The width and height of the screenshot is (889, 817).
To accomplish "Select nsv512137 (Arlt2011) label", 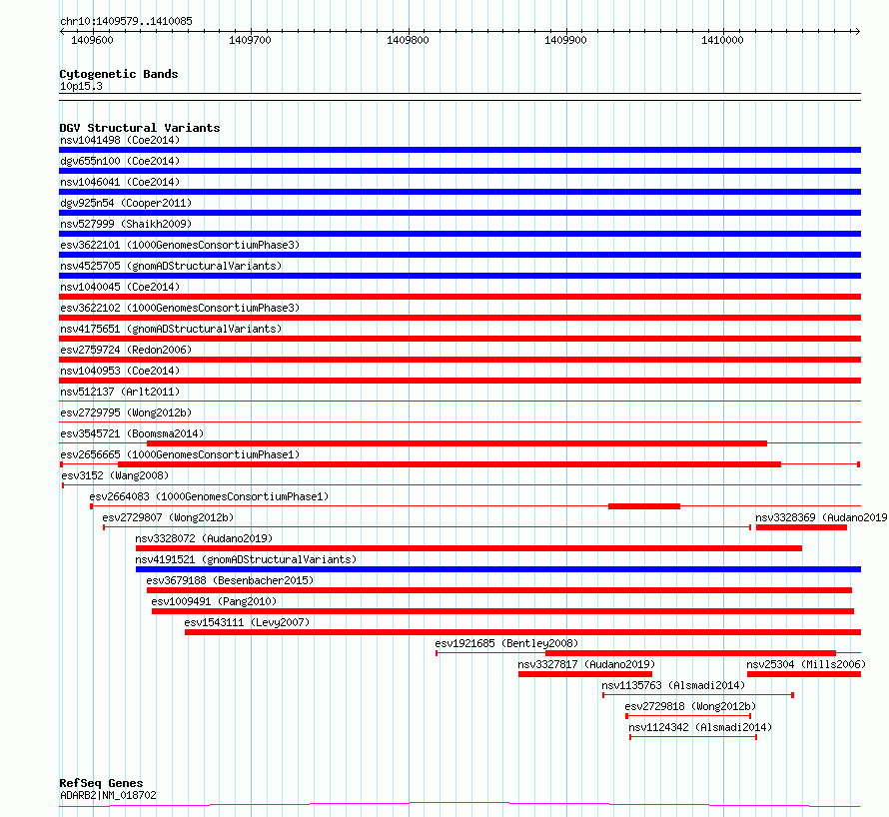I will click(x=120, y=392).
